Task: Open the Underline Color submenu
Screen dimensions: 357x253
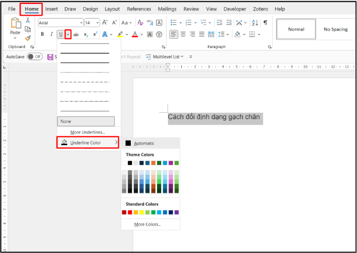Action: tap(87, 142)
